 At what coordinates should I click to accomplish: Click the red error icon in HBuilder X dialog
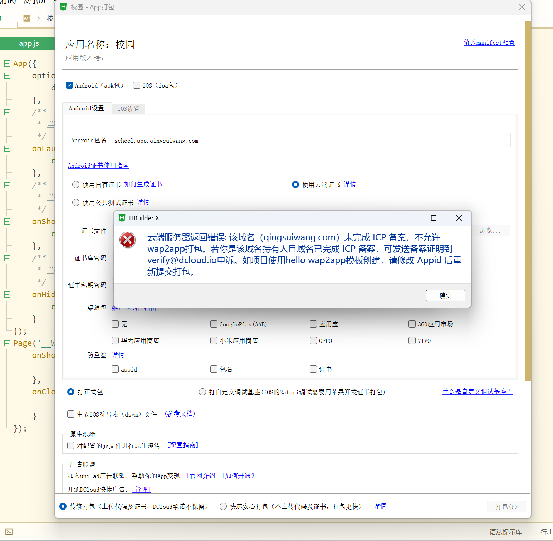pos(128,240)
